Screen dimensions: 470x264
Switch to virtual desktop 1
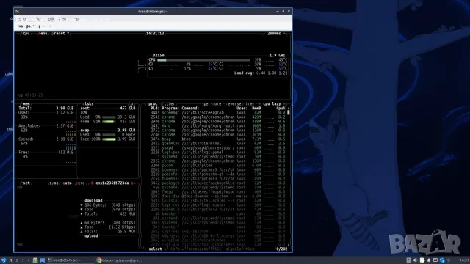tap(11, 260)
